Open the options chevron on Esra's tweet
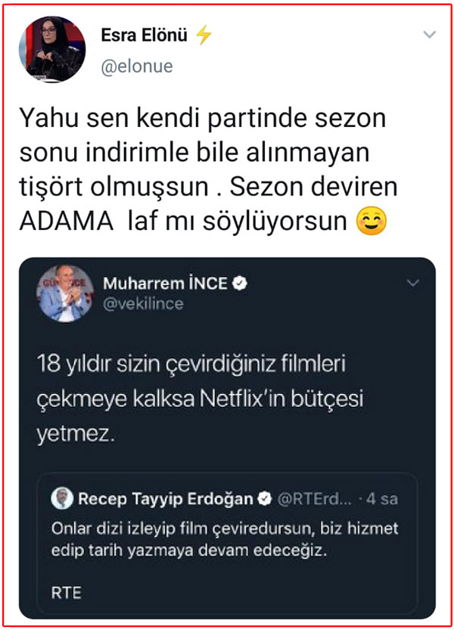Viewport: 454px width, 630px height. pos(431,34)
